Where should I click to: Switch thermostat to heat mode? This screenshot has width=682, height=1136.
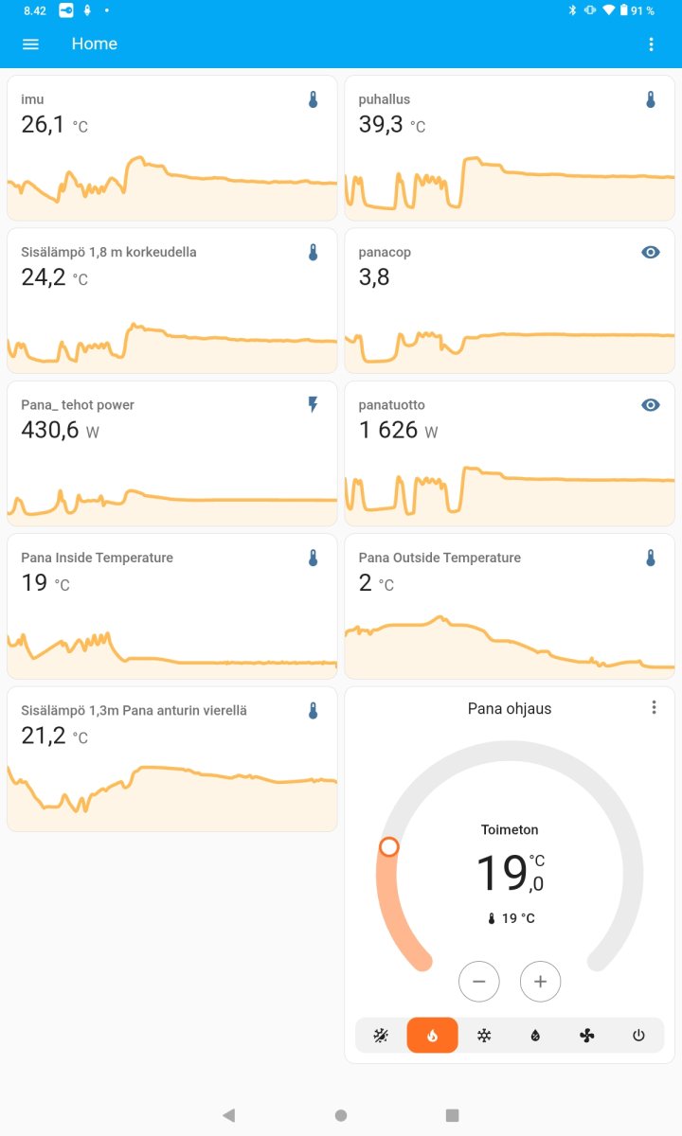point(432,1036)
